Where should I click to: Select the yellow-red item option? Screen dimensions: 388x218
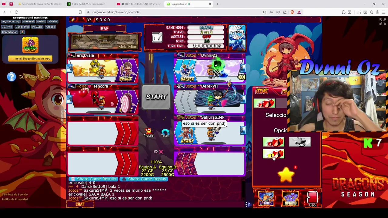(273, 154)
